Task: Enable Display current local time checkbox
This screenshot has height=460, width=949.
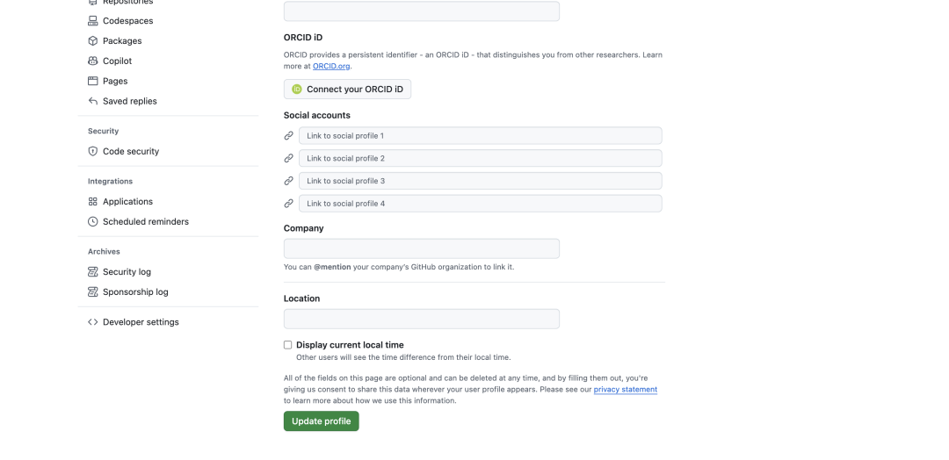Action: [x=287, y=345]
